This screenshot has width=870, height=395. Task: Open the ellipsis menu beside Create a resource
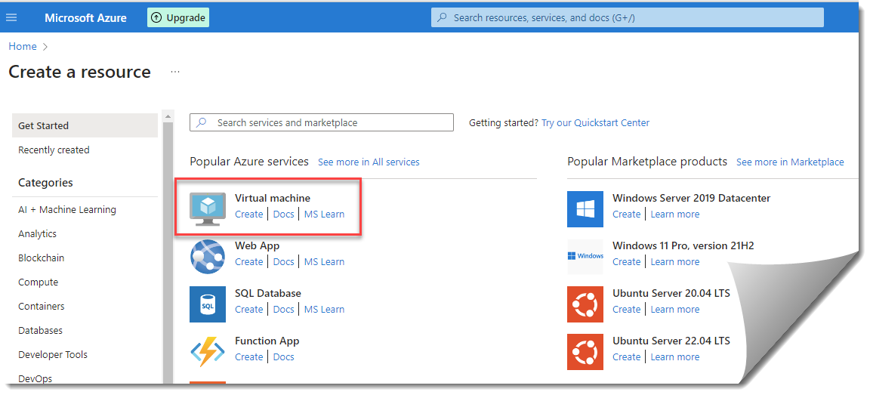point(175,72)
